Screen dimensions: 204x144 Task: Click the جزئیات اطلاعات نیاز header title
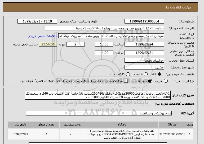point(178,7)
